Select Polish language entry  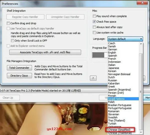coord(123,102)
